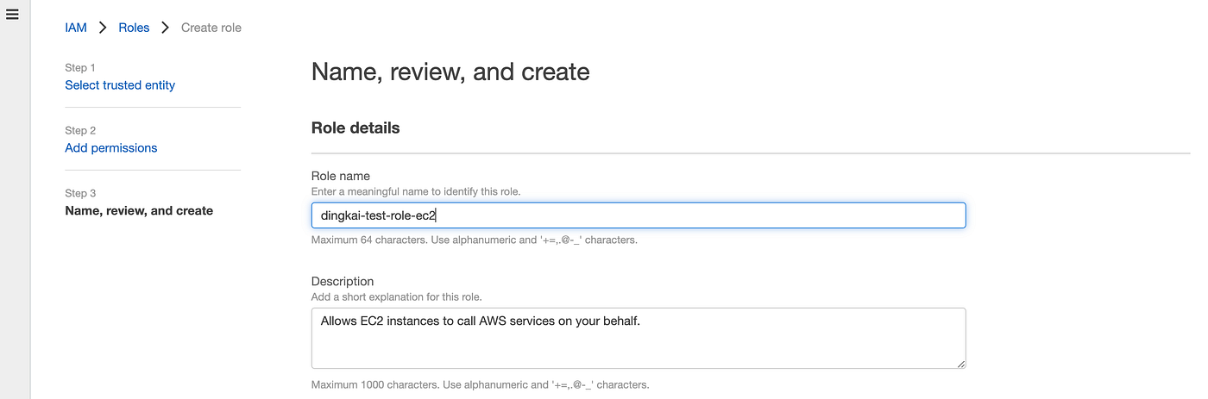Click the Step 1 label in sidebar
Image resolution: width=1208 pixels, height=399 pixels.
pyautogui.click(x=80, y=67)
